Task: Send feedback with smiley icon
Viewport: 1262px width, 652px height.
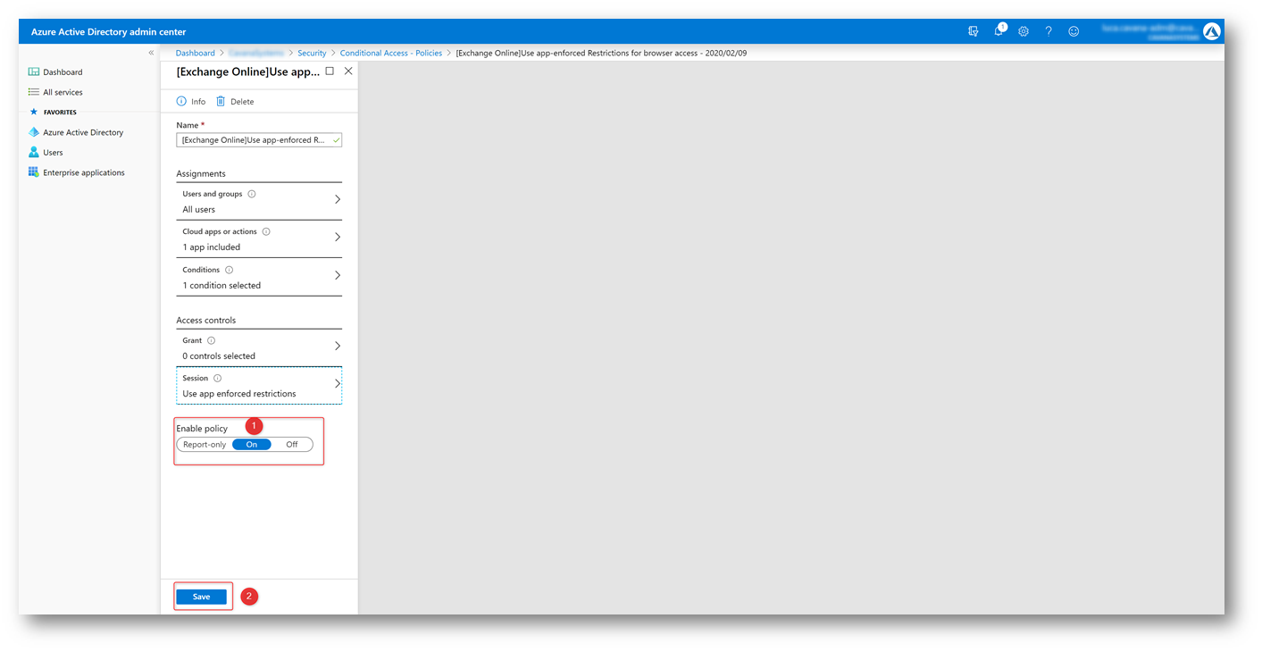Action: 1074,31
